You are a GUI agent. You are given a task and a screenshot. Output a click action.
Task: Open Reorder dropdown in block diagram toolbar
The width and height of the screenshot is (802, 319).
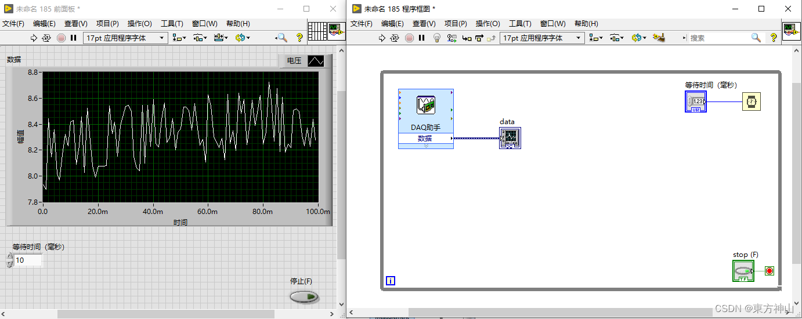tap(639, 38)
